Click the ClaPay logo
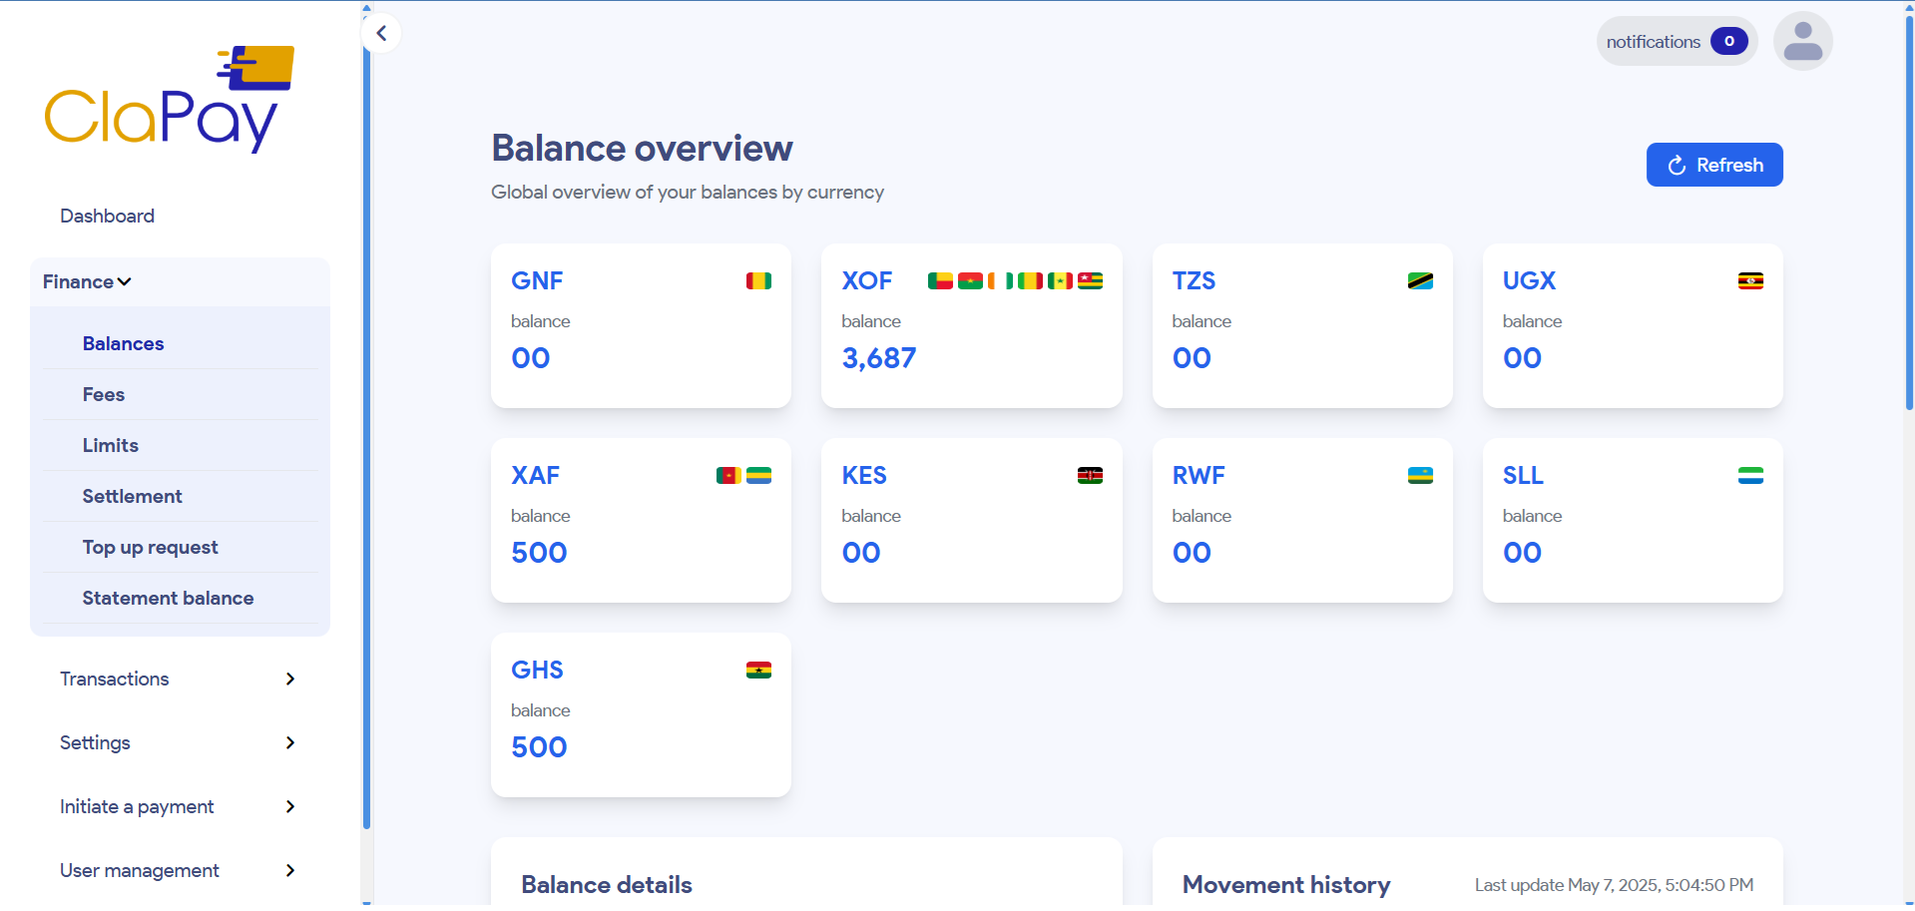Screen dimensions: 1915x911 click(x=168, y=98)
